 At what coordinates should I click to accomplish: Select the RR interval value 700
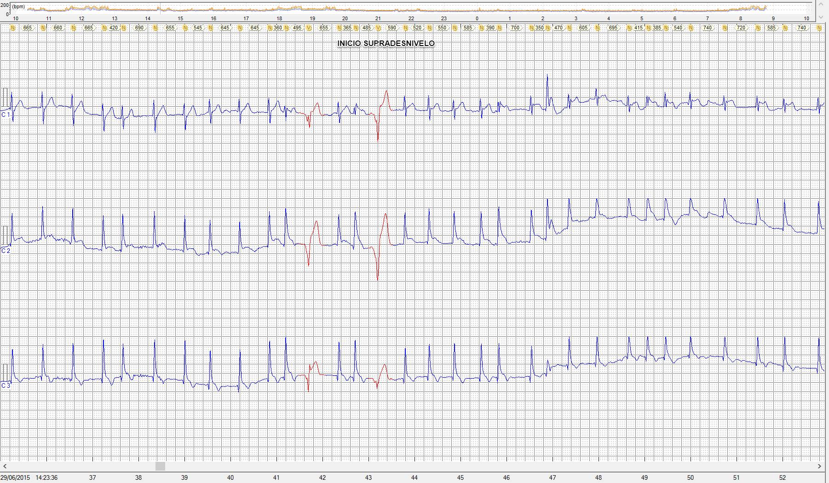(515, 28)
